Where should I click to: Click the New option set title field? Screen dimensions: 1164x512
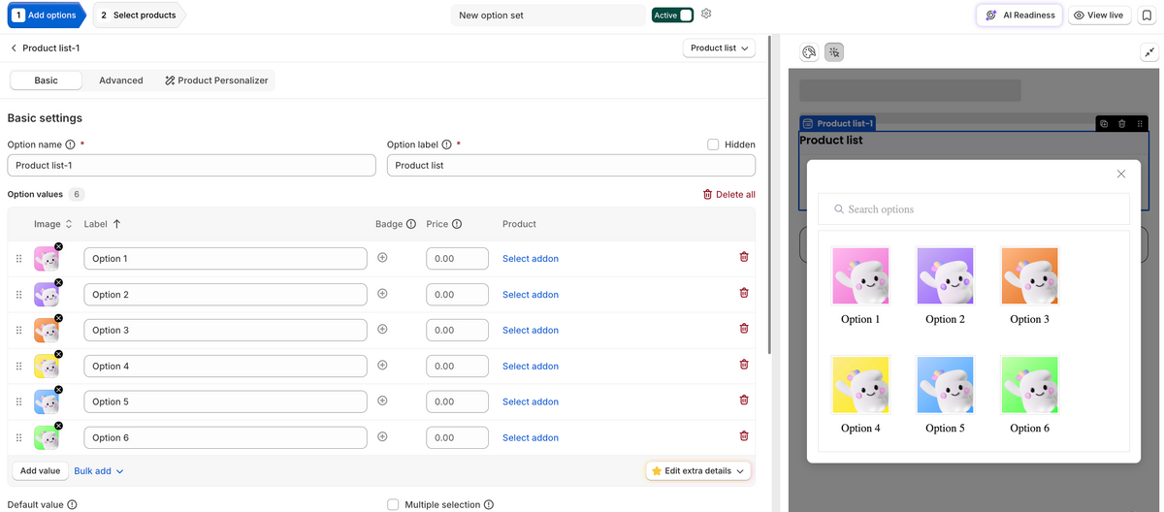click(x=548, y=16)
